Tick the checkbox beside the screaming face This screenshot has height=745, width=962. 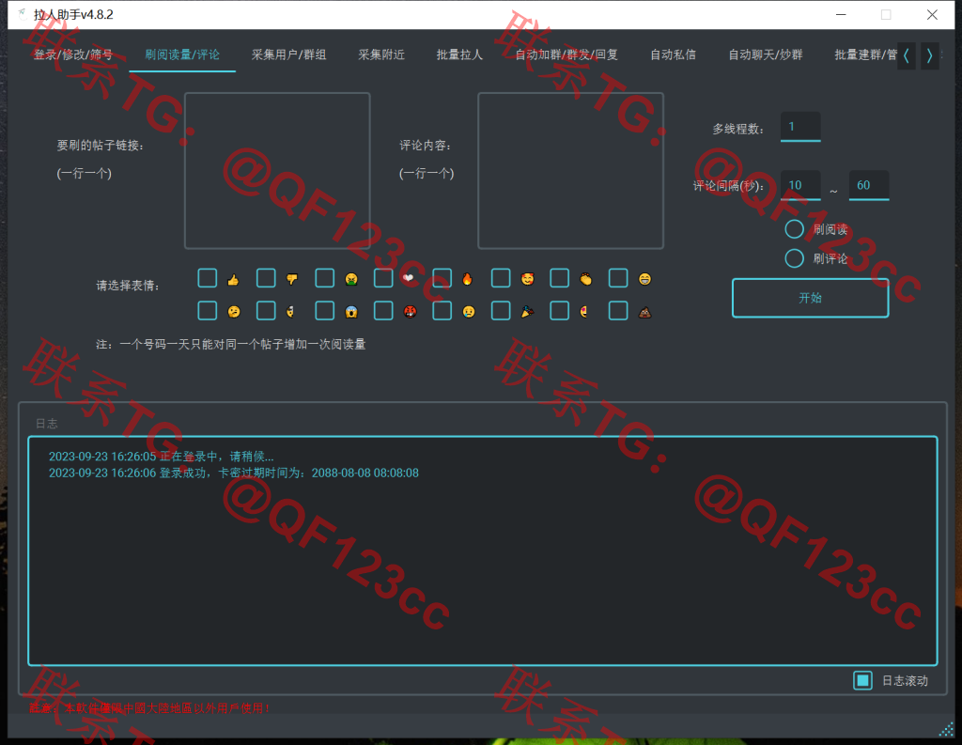324,311
